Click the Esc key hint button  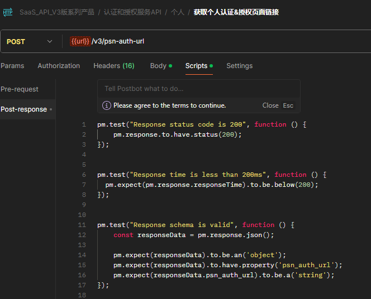288,105
